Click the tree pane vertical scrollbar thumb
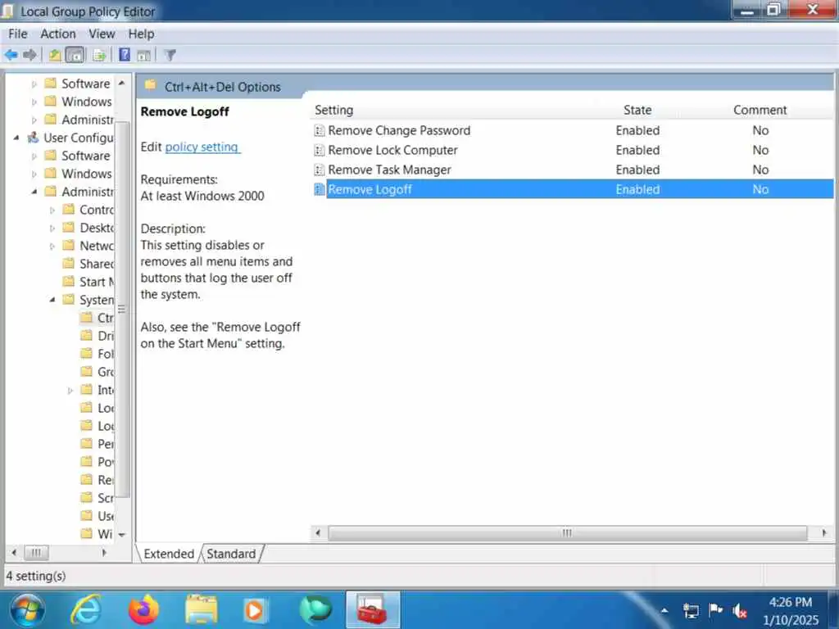839x629 pixels. point(122,309)
